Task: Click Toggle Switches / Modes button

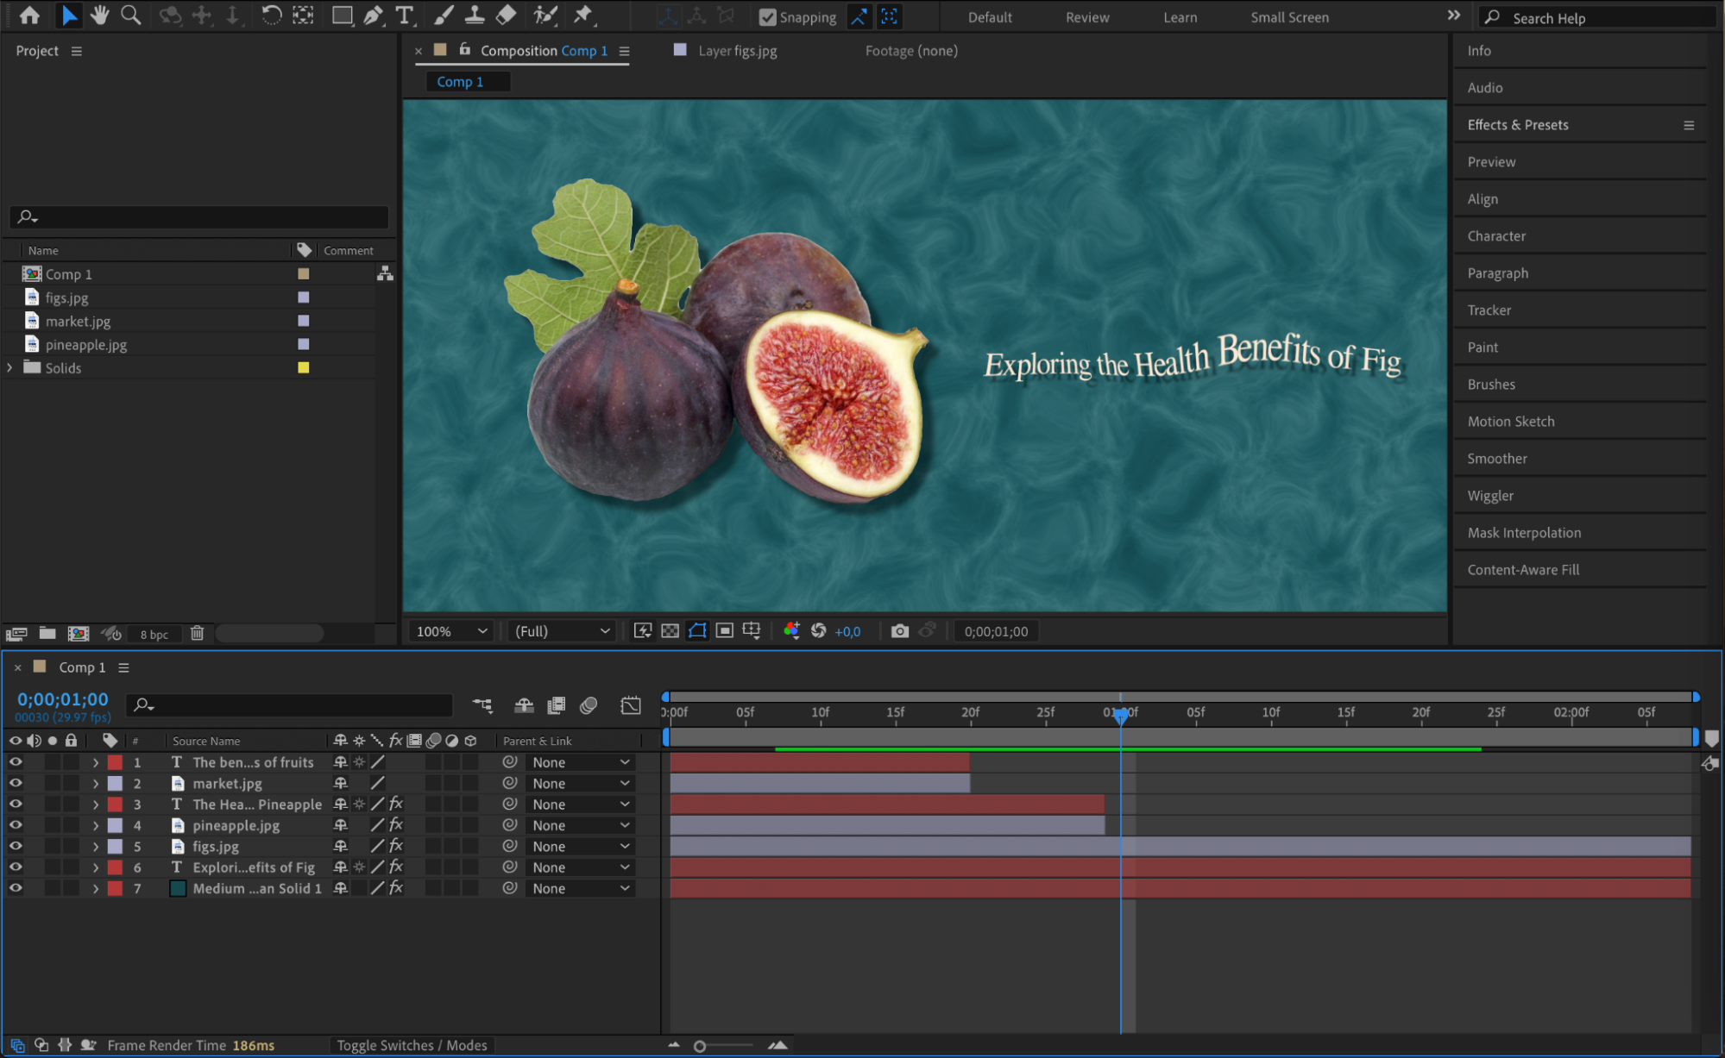Action: click(412, 1045)
